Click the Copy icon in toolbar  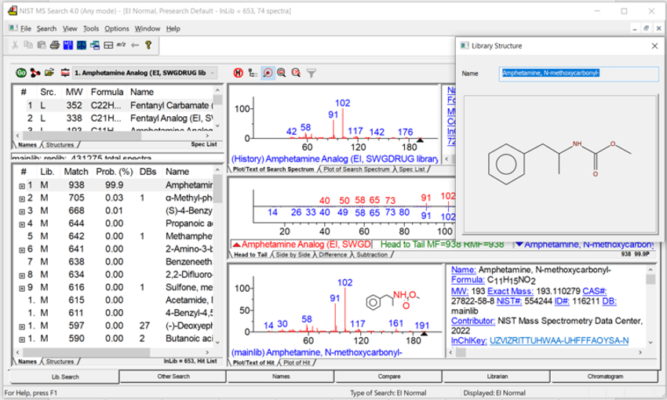(x=28, y=45)
